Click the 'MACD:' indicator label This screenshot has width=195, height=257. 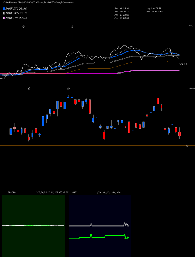12,192
